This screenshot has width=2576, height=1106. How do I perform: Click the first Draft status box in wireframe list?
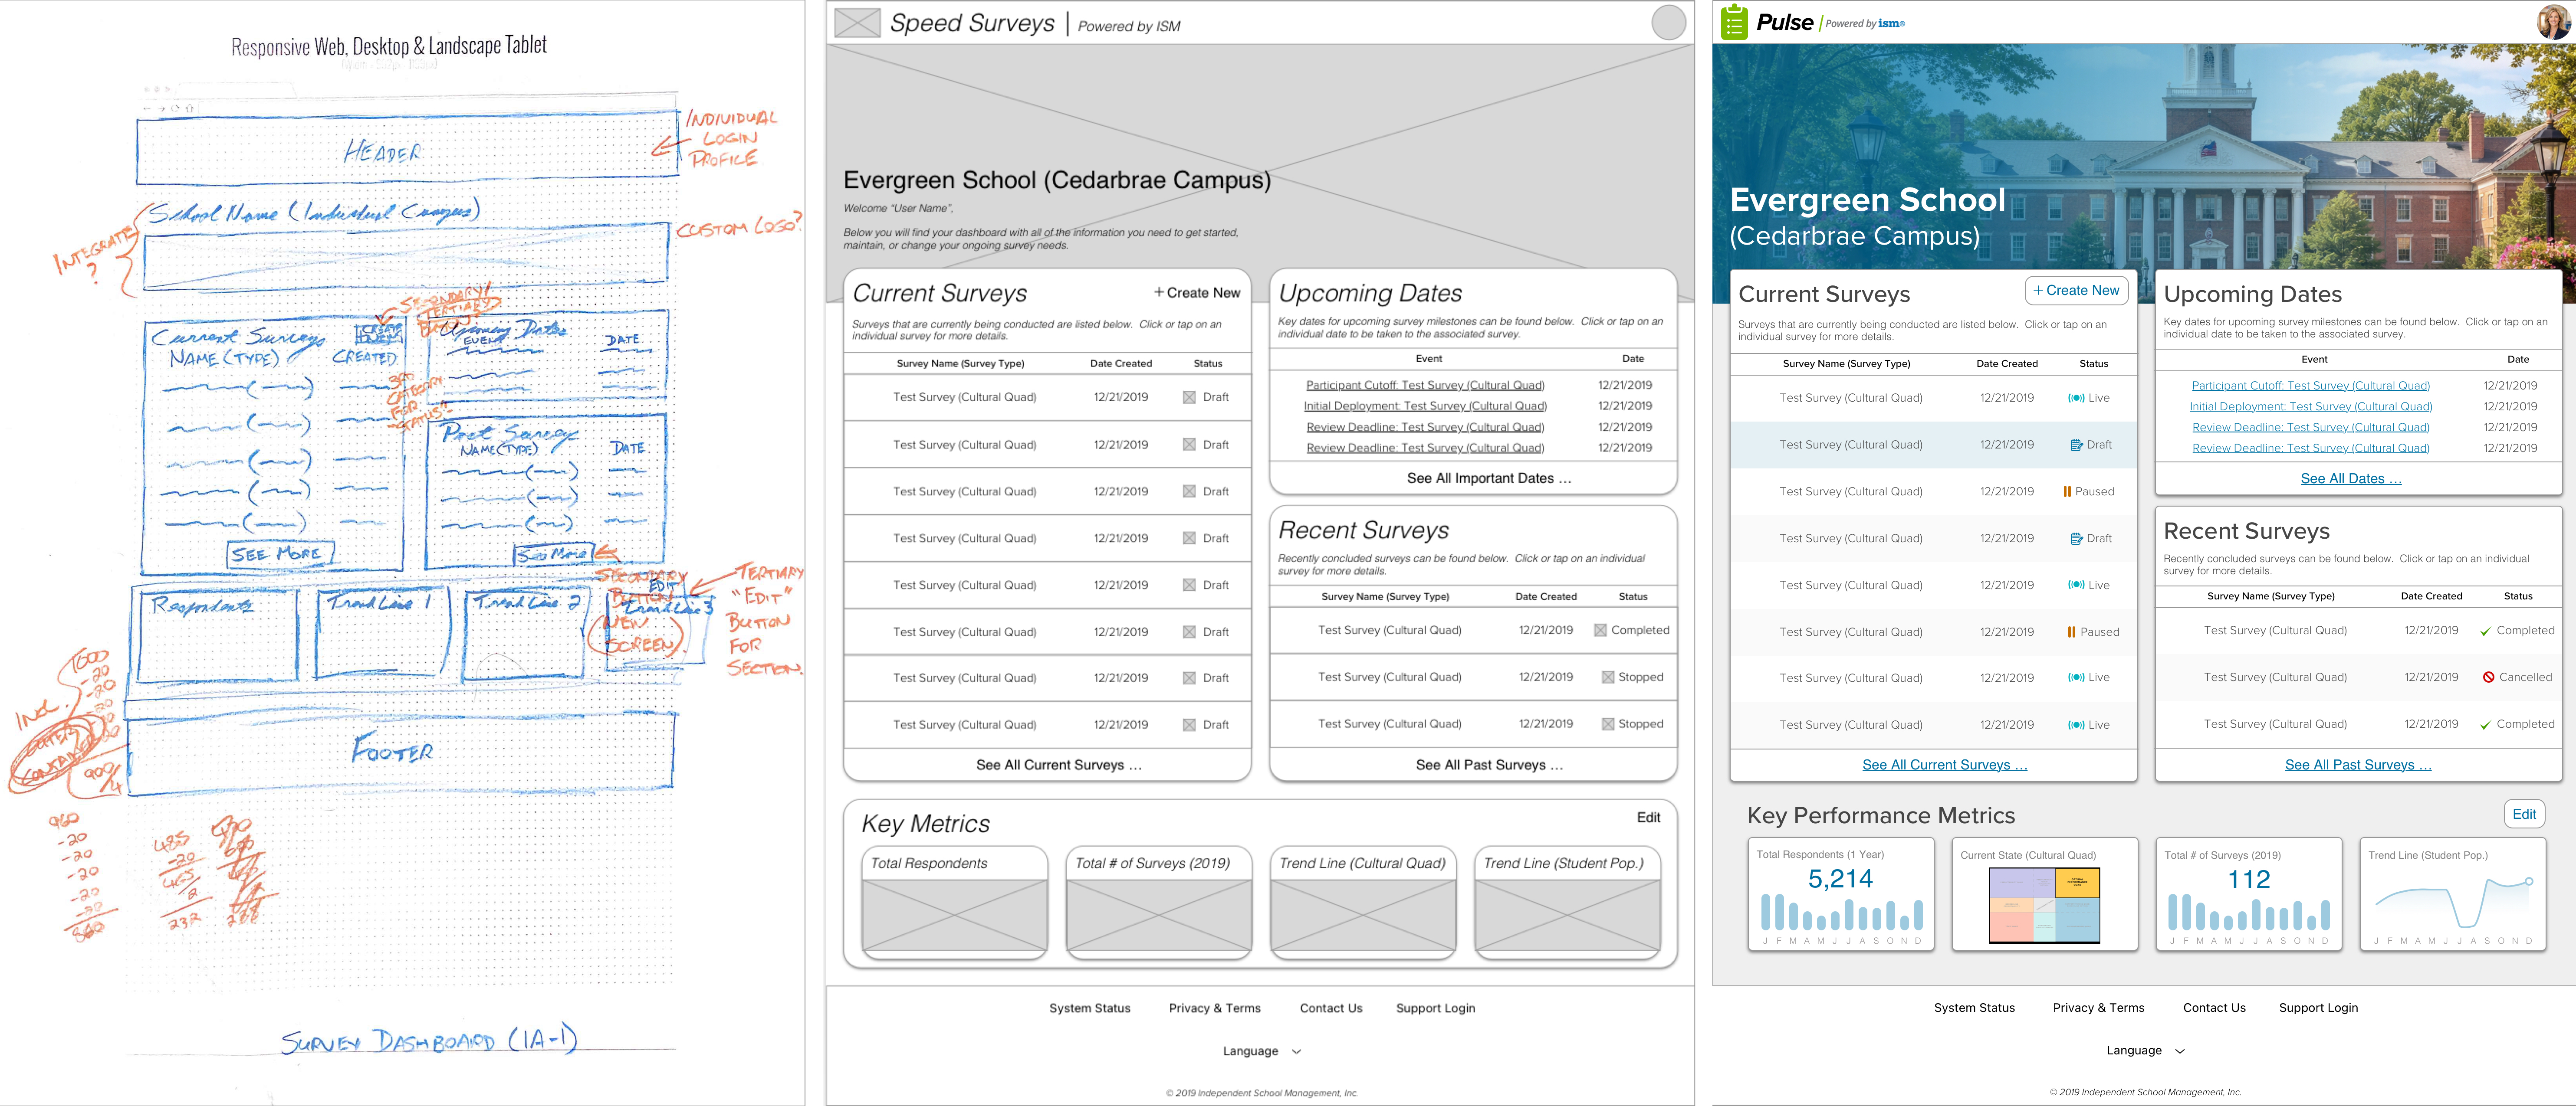click(1189, 398)
